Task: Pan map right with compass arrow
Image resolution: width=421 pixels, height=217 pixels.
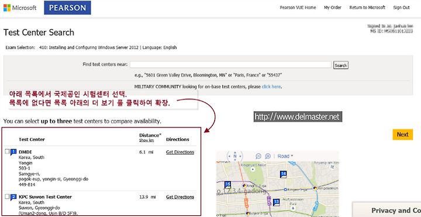Action: pyautogui.click(x=240, y=156)
